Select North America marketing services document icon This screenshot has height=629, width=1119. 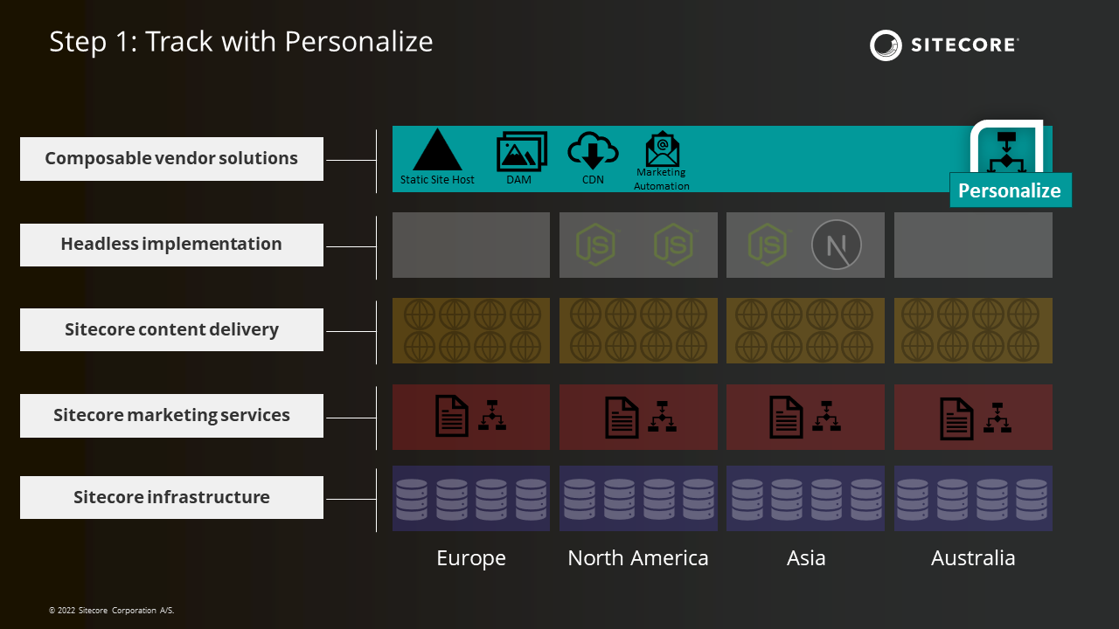622,417
